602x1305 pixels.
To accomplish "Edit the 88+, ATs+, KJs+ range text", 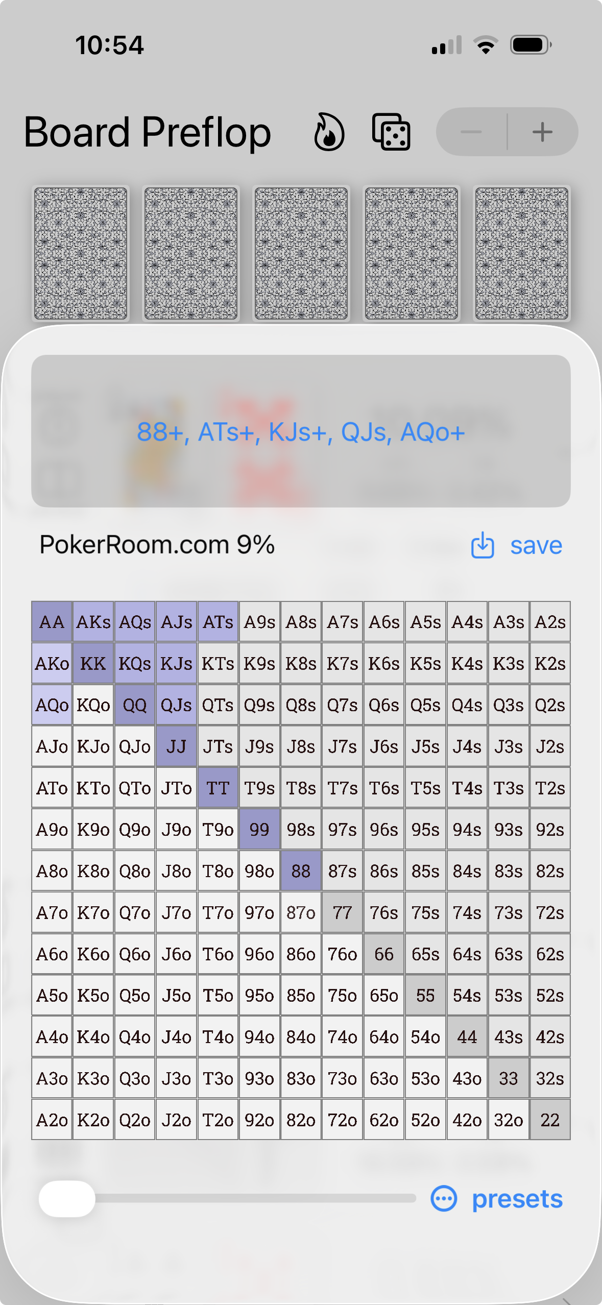I will pos(301,432).
